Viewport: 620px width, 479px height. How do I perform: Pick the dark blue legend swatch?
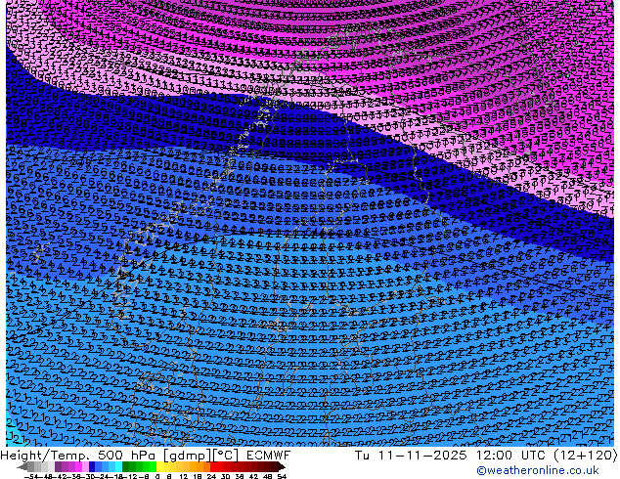[92, 466]
